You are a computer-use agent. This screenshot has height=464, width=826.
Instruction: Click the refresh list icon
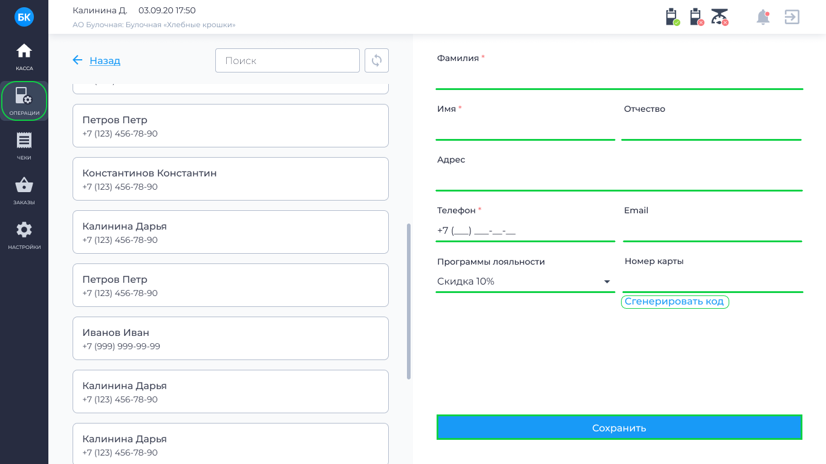click(x=377, y=60)
